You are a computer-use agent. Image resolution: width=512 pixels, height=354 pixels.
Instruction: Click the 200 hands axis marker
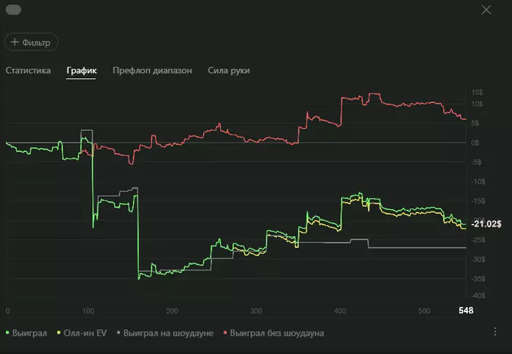pos(172,311)
